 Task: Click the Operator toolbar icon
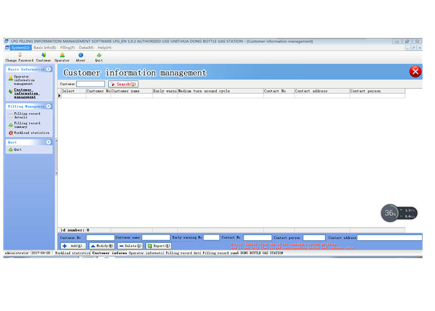pos(62,55)
